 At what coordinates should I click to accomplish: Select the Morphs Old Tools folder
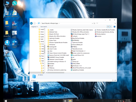(53, 34)
